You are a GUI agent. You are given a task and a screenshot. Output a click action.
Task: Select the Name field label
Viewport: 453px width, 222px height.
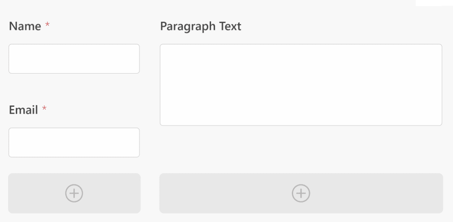[x=25, y=26]
